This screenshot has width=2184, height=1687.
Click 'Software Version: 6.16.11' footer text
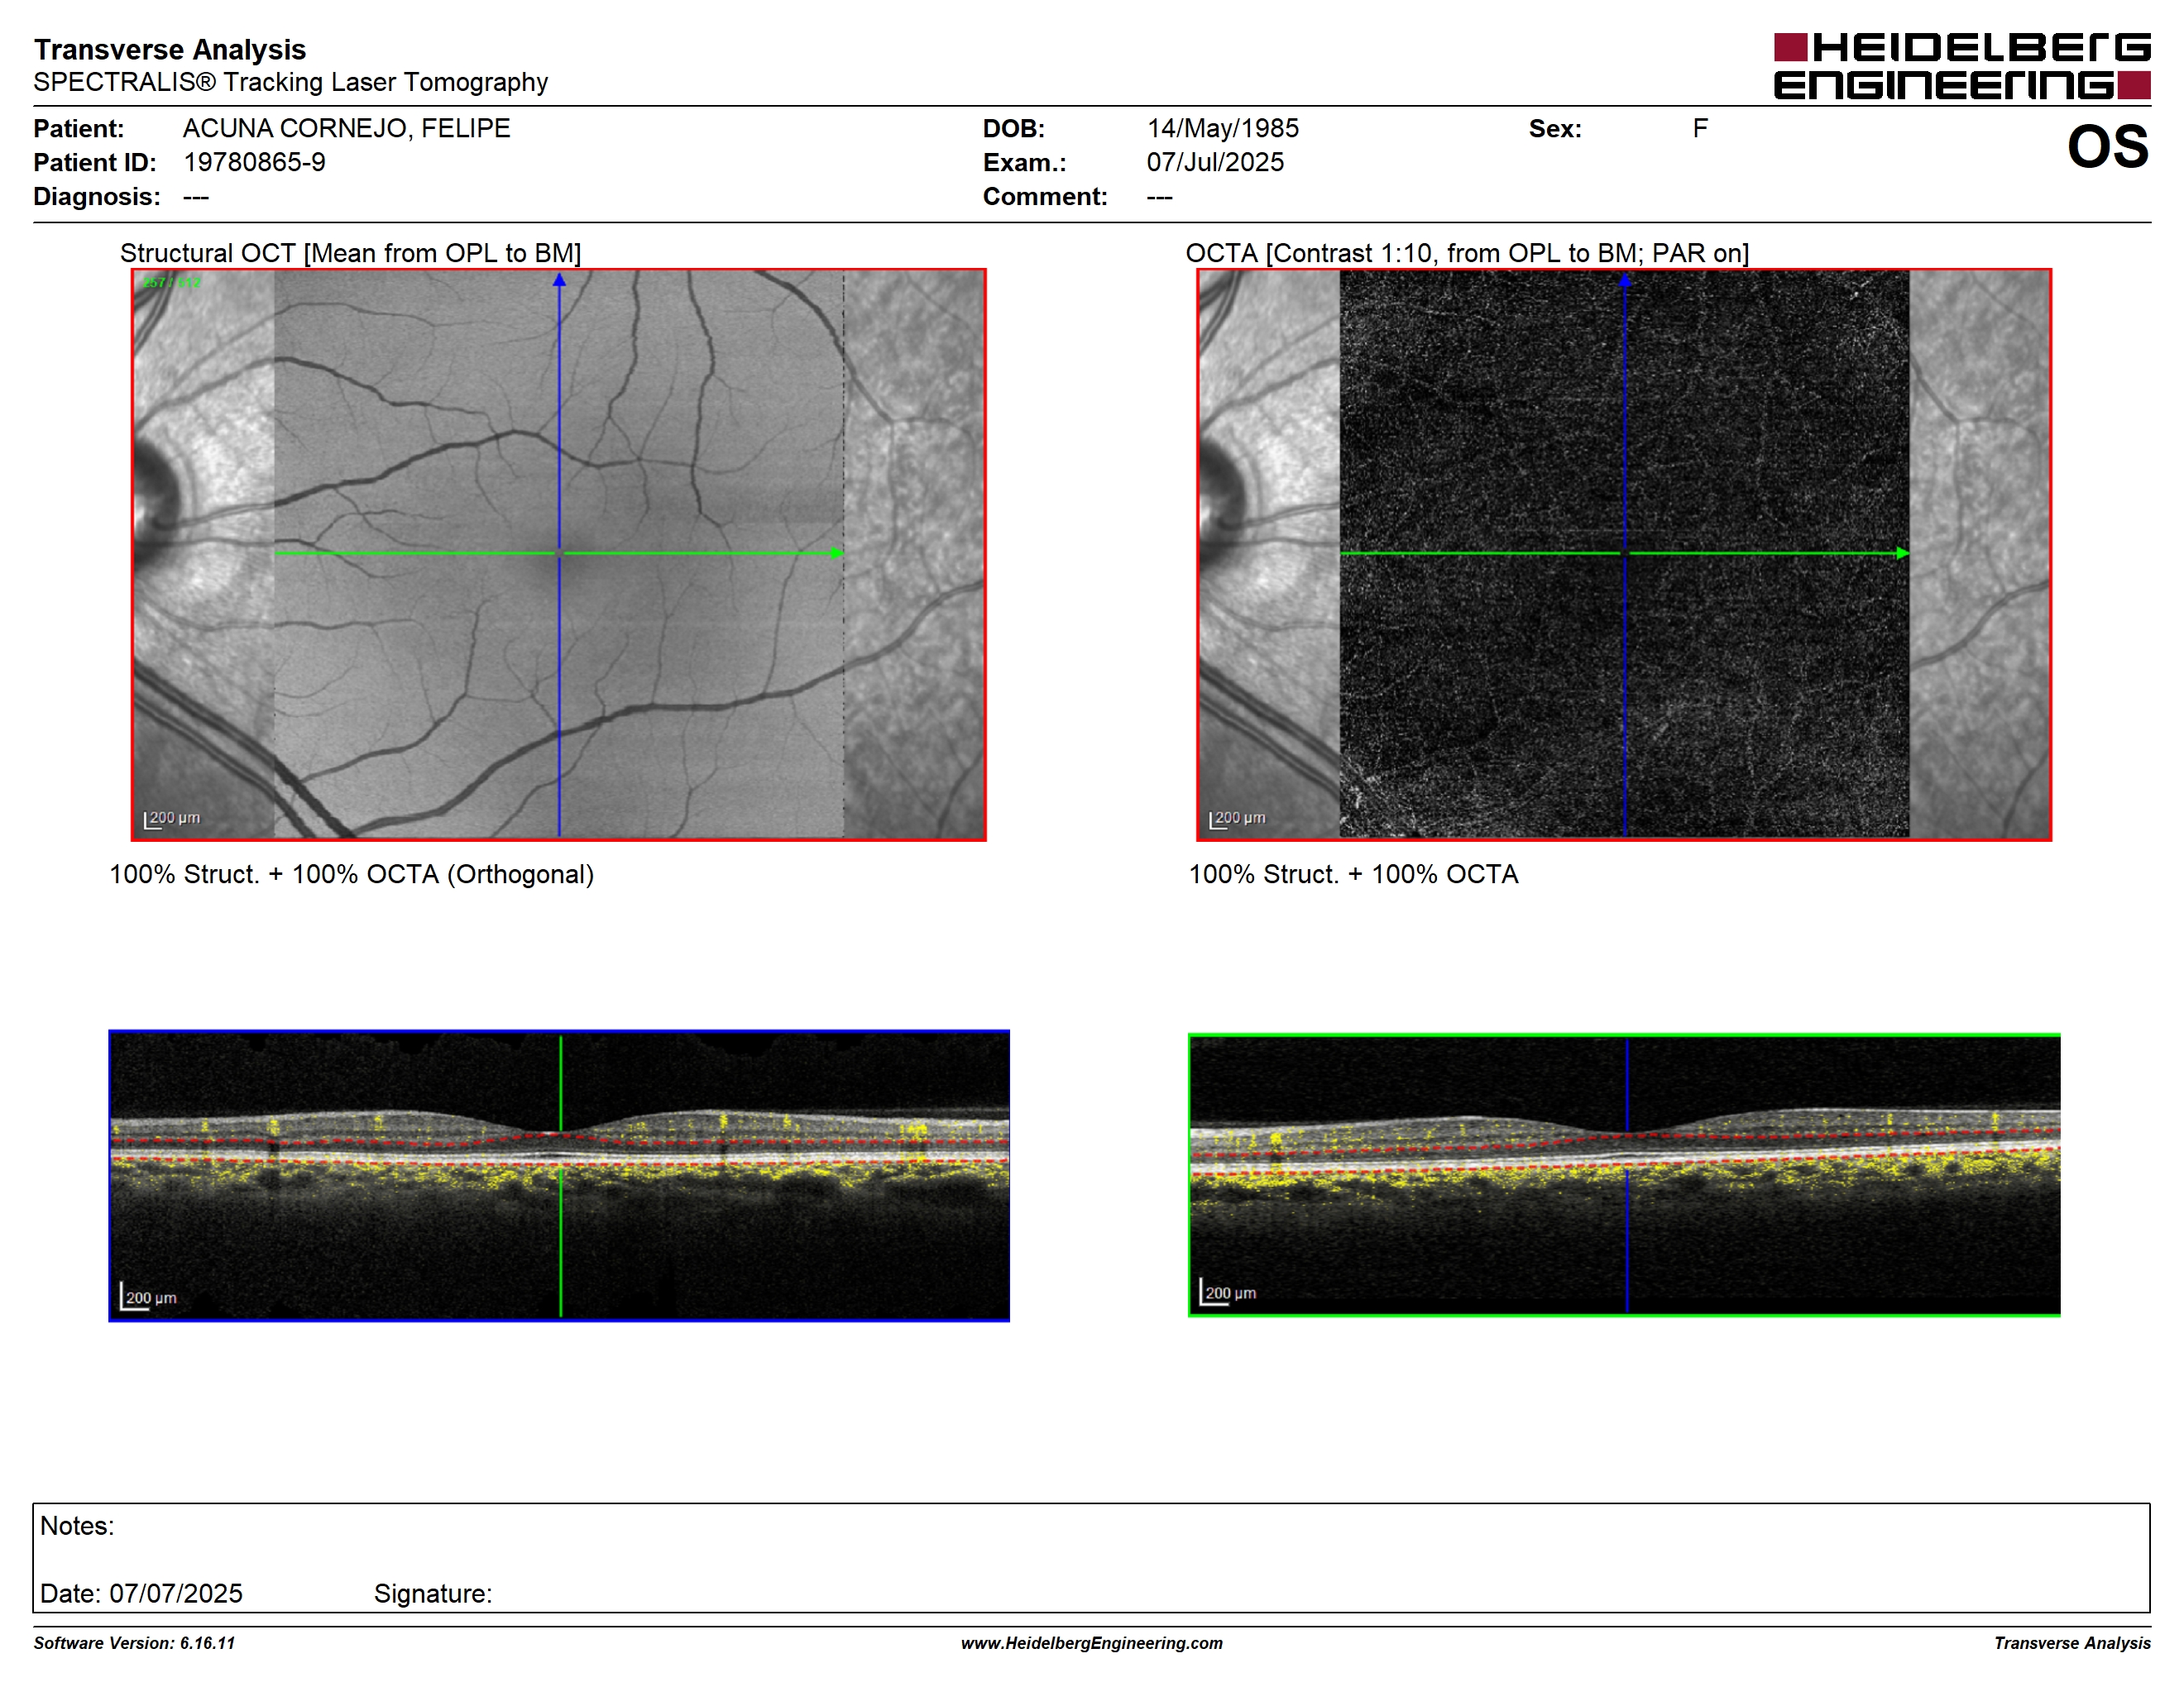pos(134,1643)
